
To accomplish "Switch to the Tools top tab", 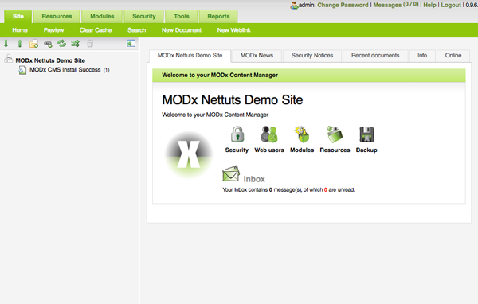I will [x=182, y=16].
